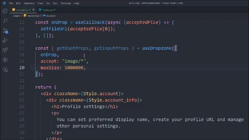Open the Search view in the activity bar
Screen dimensions: 249x140
click(x=5, y=21)
